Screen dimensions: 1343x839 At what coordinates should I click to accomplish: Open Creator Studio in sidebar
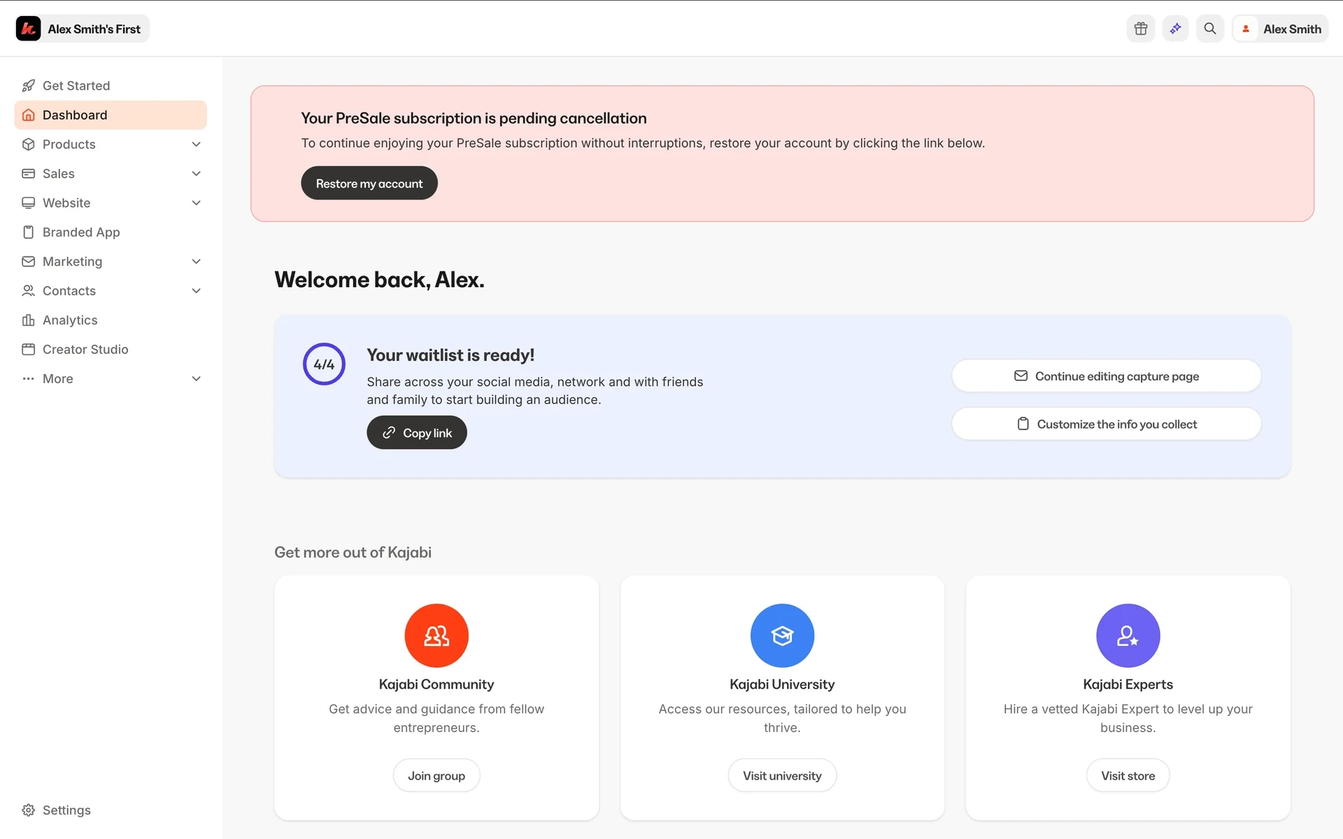pyautogui.click(x=111, y=350)
